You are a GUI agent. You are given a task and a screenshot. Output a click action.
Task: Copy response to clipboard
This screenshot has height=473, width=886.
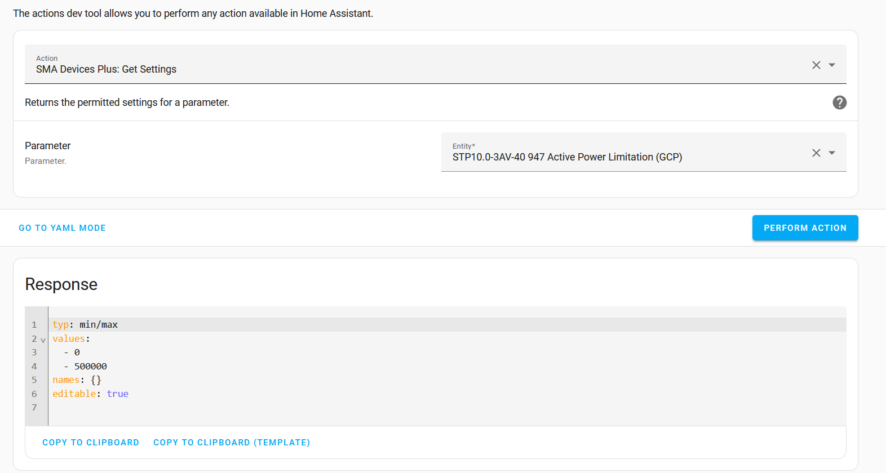tap(91, 443)
